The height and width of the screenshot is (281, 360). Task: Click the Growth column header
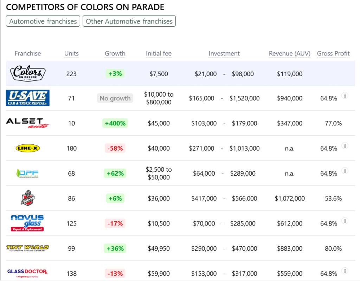point(115,53)
